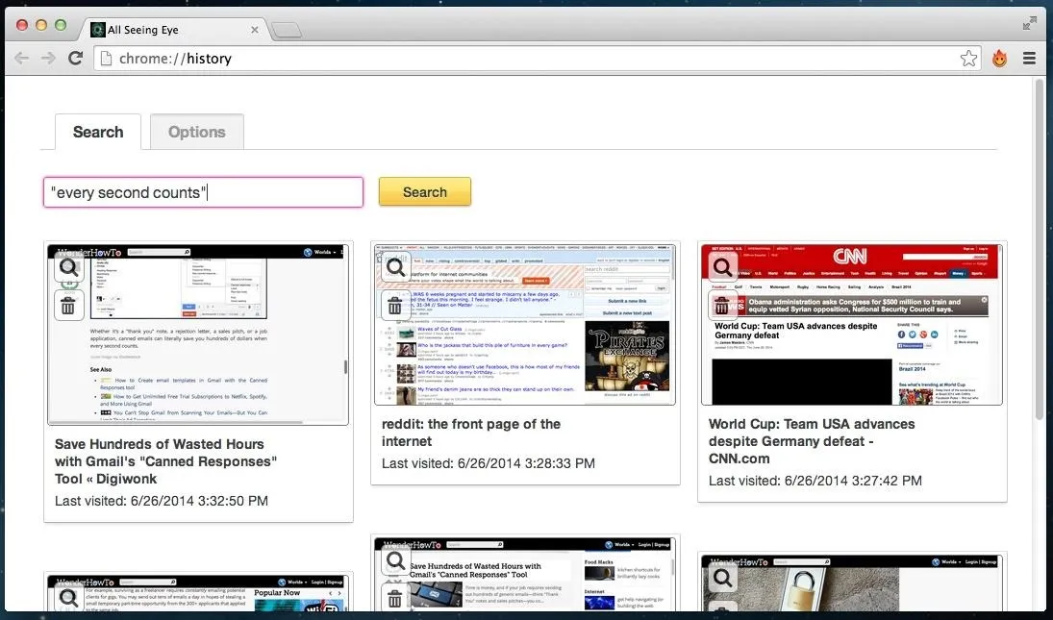Go back using the browser back arrow
This screenshot has width=1053, height=620.
[x=21, y=59]
